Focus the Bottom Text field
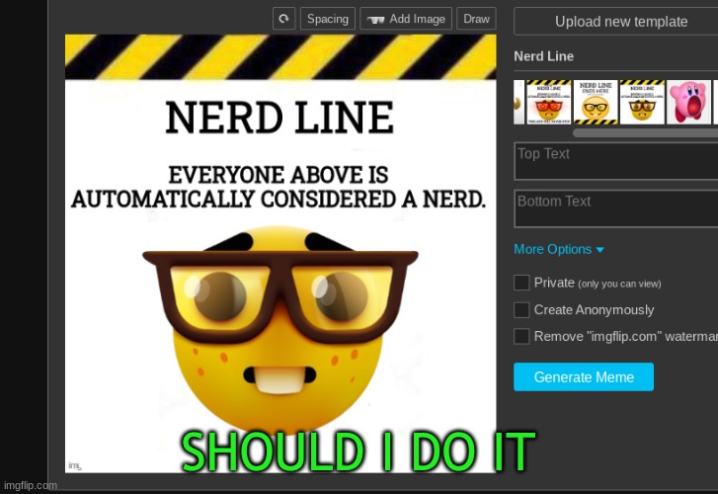This screenshot has width=718, height=494. click(x=616, y=208)
